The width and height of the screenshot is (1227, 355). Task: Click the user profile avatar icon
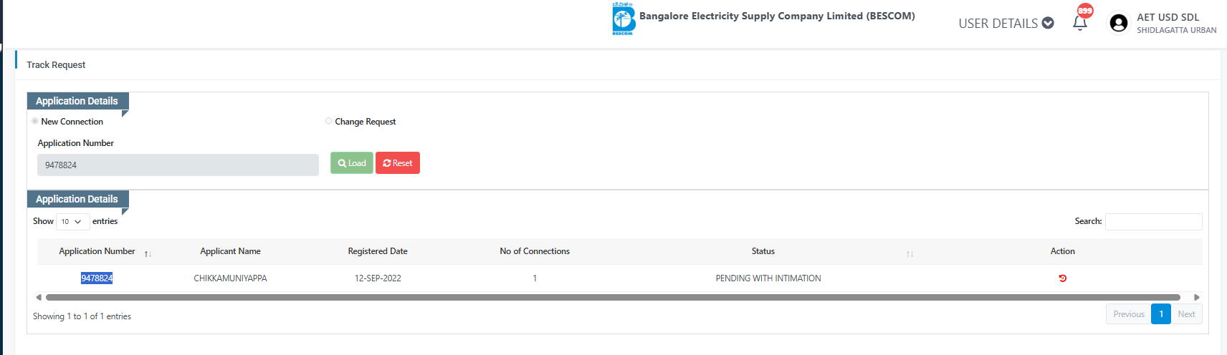click(1118, 24)
